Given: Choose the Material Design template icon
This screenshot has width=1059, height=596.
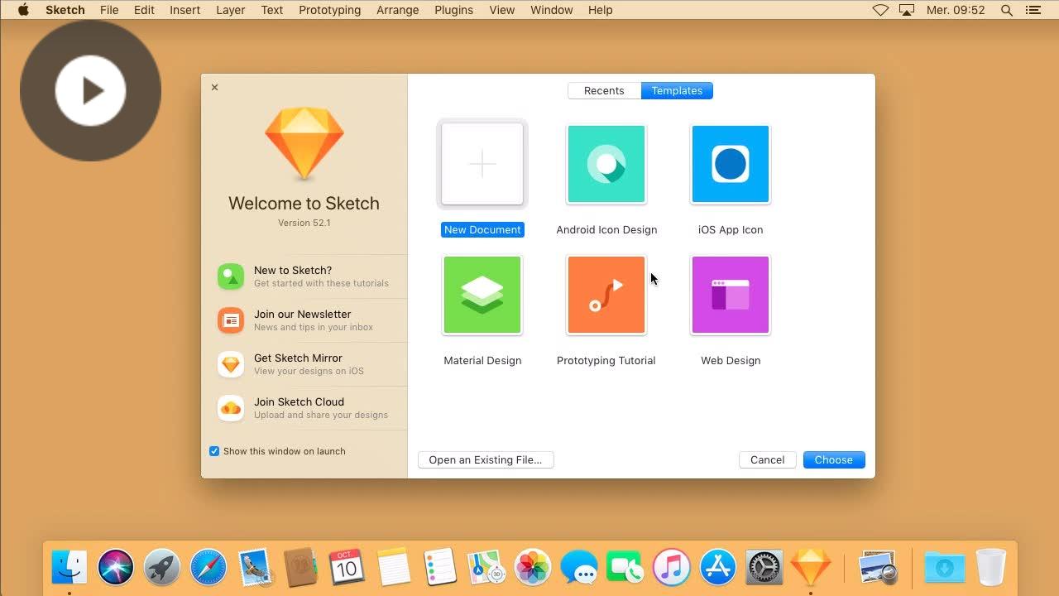Looking at the screenshot, I should pyautogui.click(x=482, y=295).
